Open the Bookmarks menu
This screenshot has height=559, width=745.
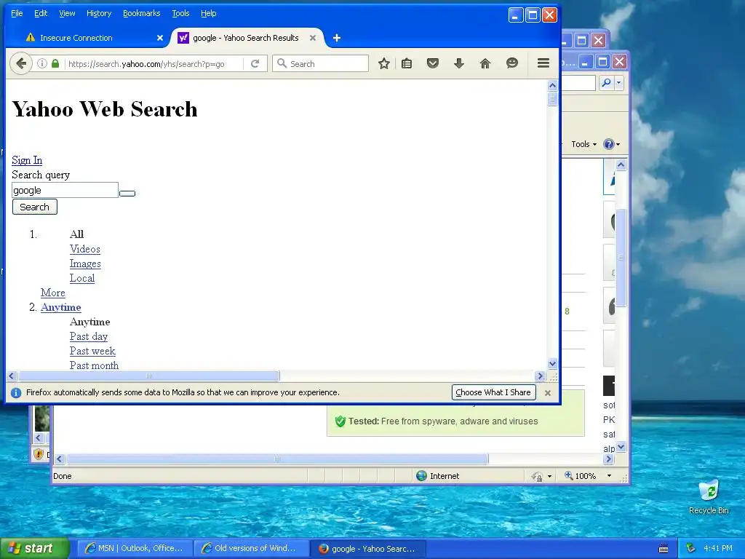point(142,13)
